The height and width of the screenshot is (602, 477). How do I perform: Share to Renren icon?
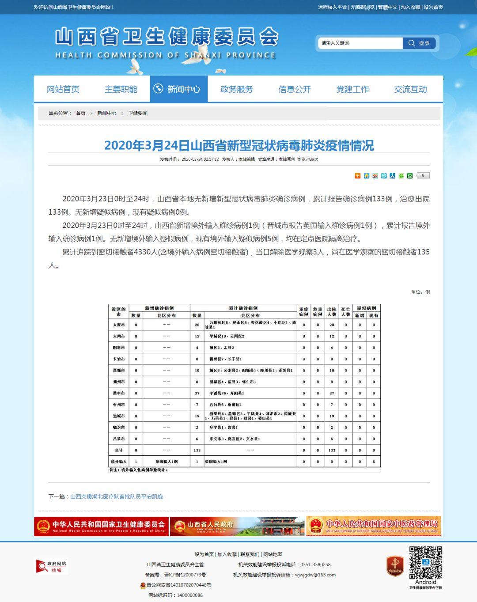pos(393,176)
